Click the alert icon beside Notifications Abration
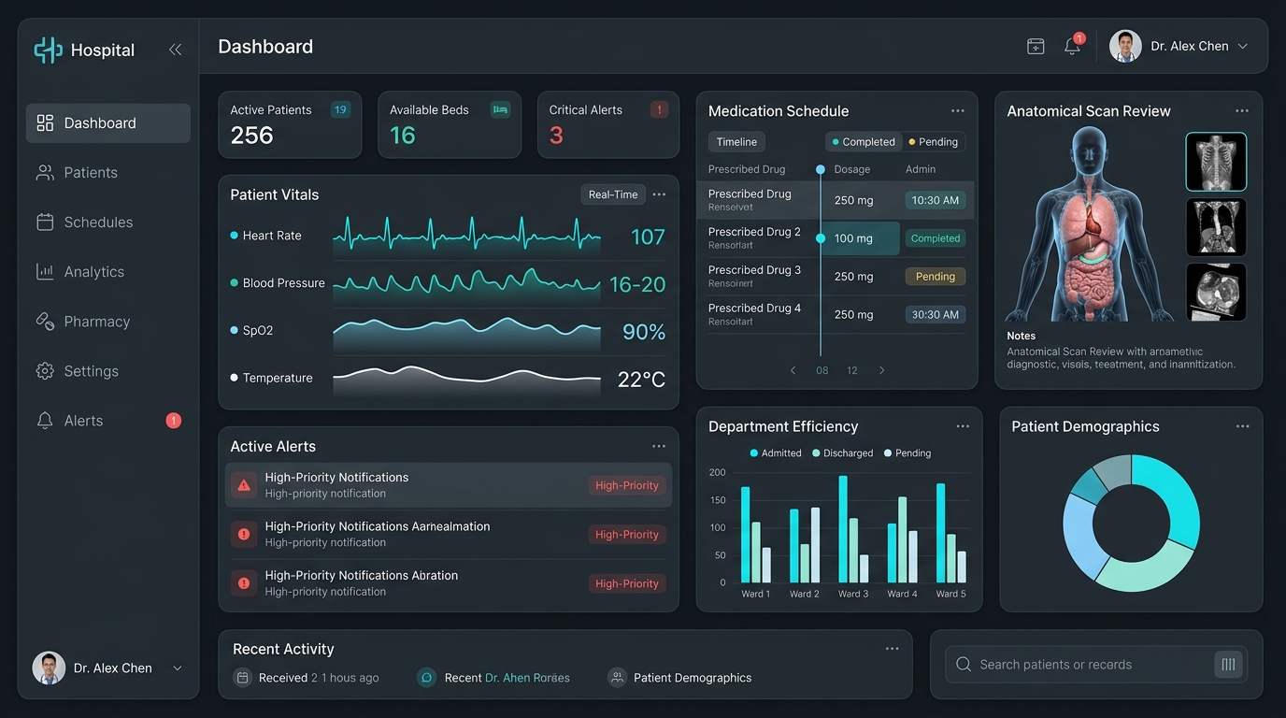 pos(244,582)
